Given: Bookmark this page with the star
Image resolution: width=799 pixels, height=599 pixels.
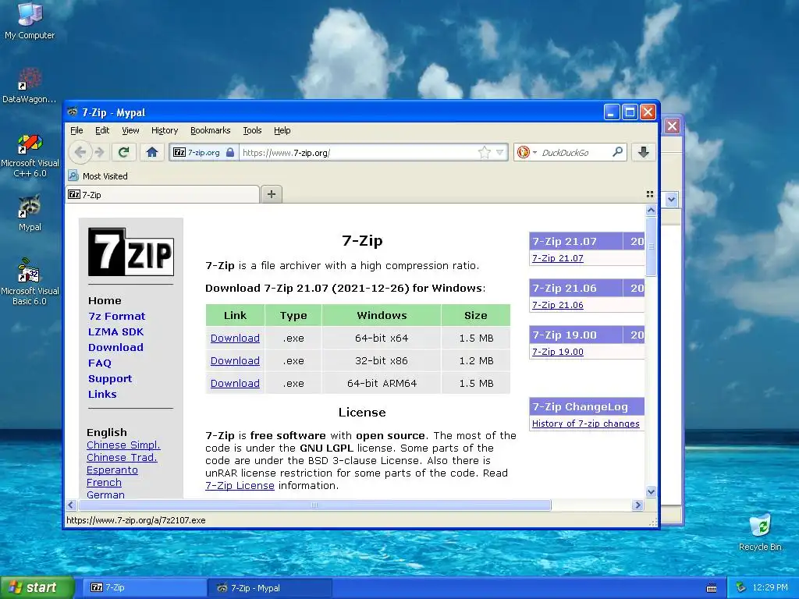Looking at the screenshot, I should tap(485, 152).
